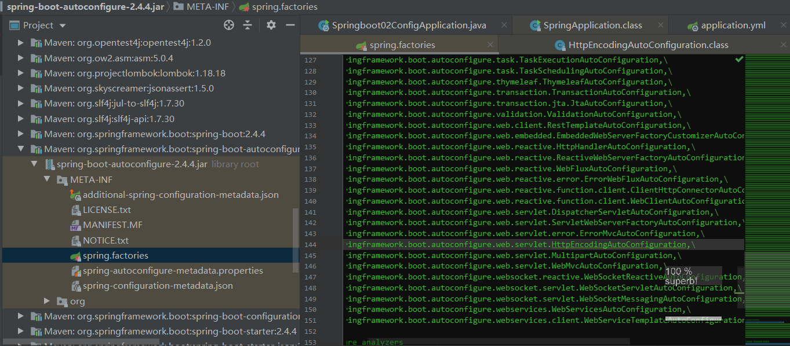
Task: Click META-INF in the breadcrumb path
Action: pyautogui.click(x=209, y=7)
